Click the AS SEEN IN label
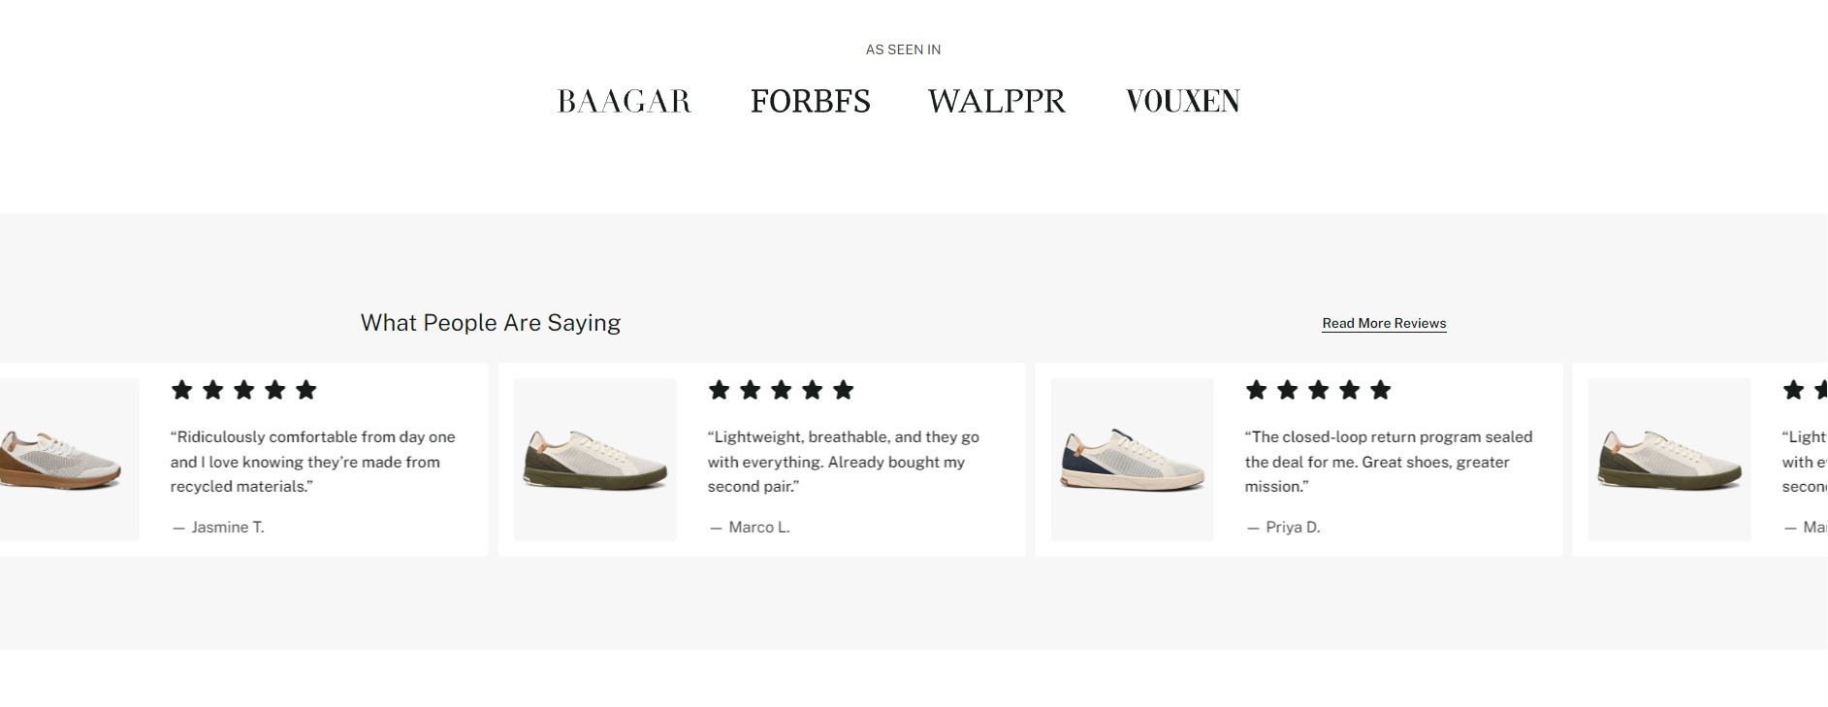1828x707 pixels. pyautogui.click(x=904, y=49)
